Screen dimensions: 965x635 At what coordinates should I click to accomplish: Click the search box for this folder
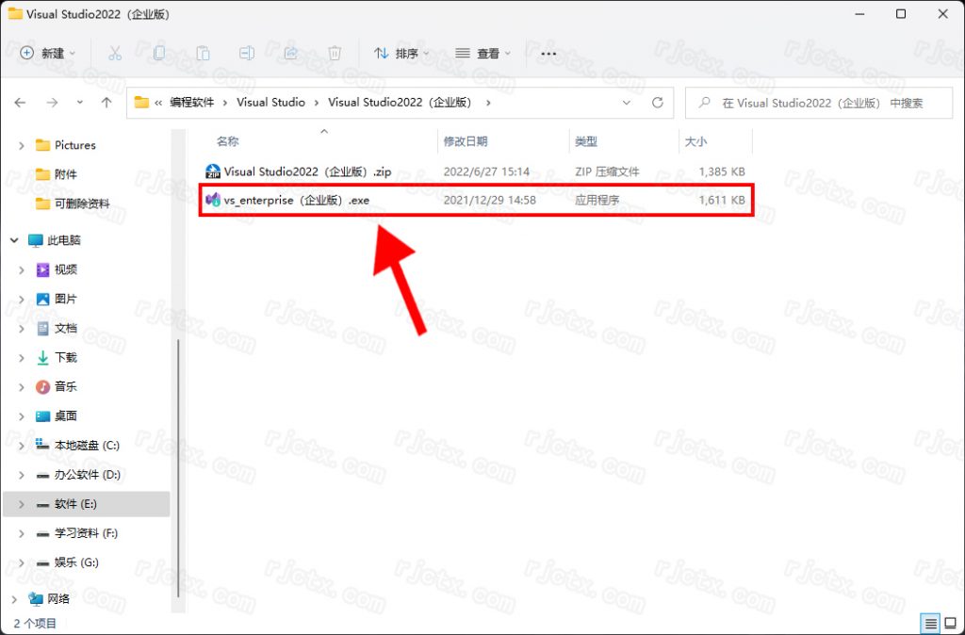coord(820,103)
